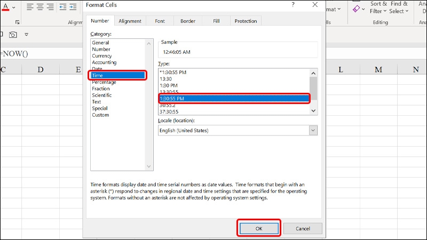Select column N header
Viewport: 427px width, 240px height.
[416, 70]
